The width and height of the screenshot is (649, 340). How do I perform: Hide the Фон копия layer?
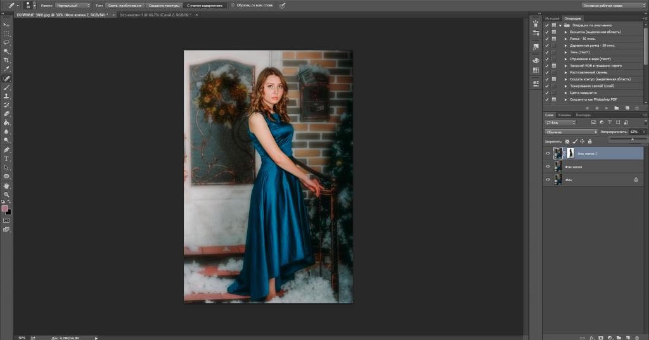[548, 167]
